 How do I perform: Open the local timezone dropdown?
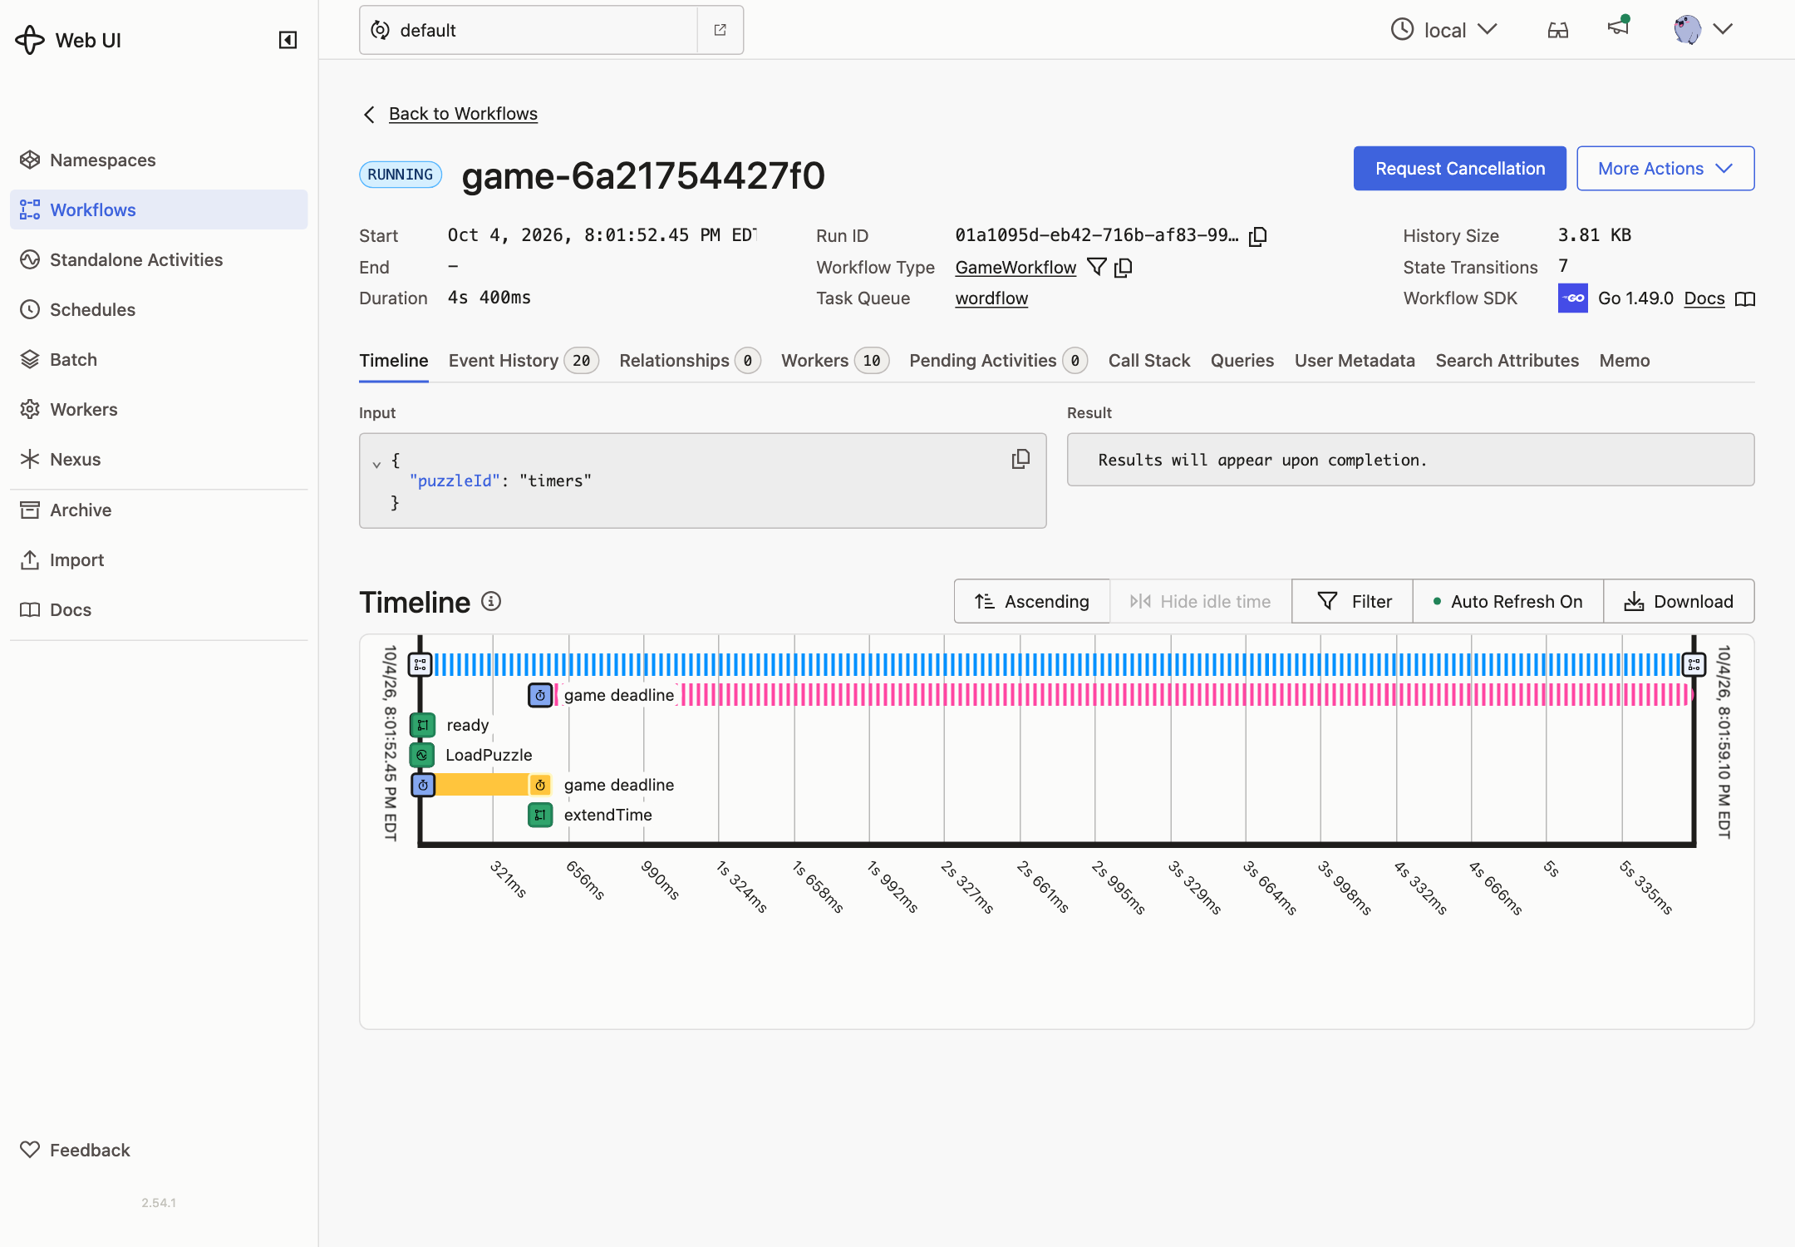pyautogui.click(x=1444, y=30)
